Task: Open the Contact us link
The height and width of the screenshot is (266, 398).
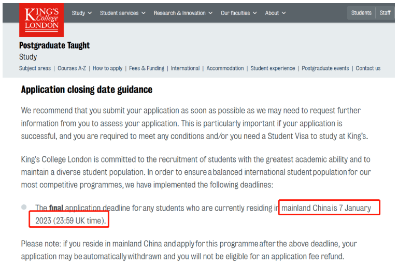Action: [x=368, y=68]
